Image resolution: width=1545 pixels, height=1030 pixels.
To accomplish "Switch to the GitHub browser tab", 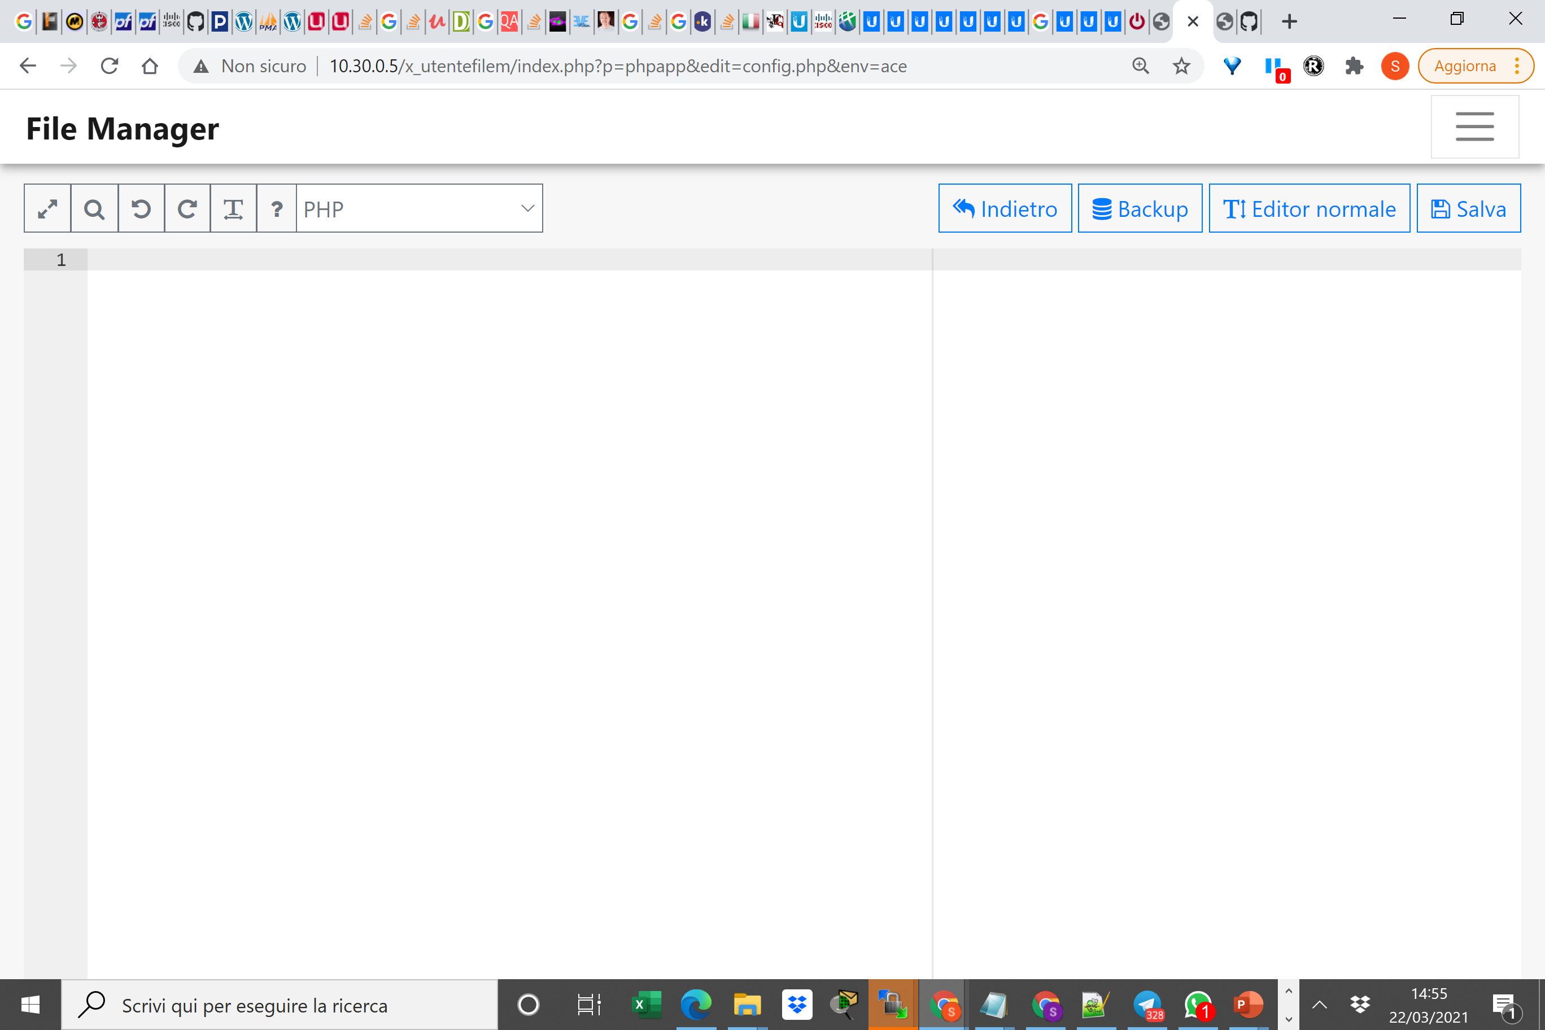I will (x=1249, y=21).
